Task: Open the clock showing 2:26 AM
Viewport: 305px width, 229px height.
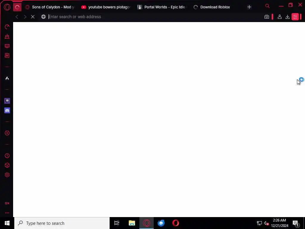Action: (279, 223)
